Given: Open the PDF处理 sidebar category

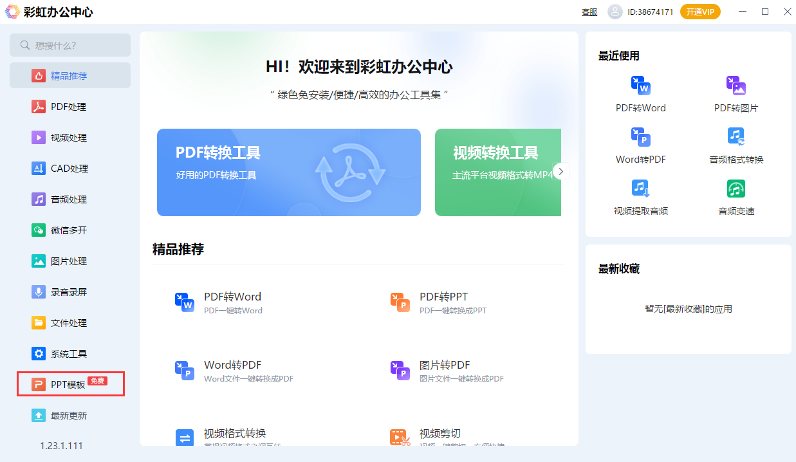Looking at the screenshot, I should (x=70, y=107).
